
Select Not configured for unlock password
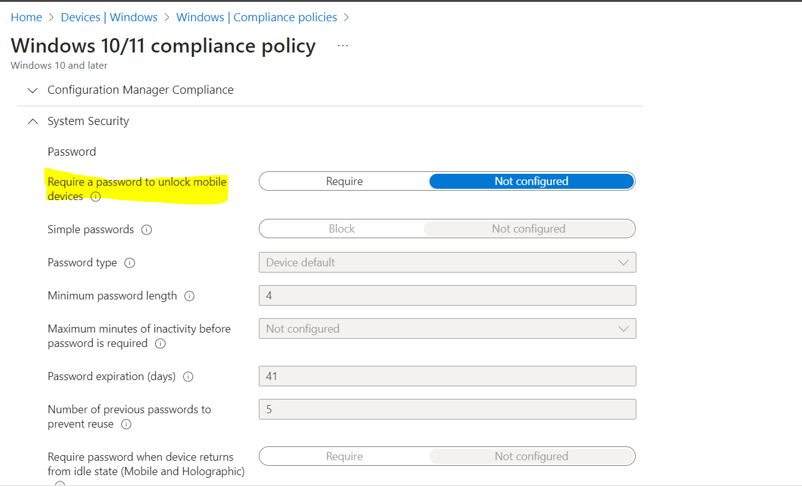coord(531,181)
